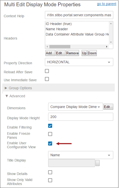Click the Headers horizontal scroll right arrow

coord(107,46)
